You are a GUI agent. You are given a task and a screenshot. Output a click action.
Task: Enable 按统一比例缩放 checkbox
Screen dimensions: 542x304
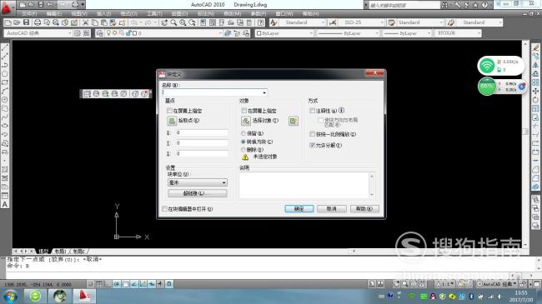pos(313,134)
